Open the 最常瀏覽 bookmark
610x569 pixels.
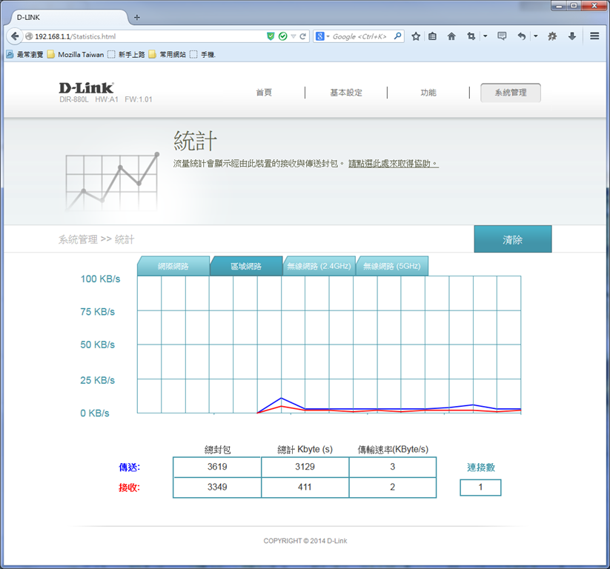tap(25, 54)
